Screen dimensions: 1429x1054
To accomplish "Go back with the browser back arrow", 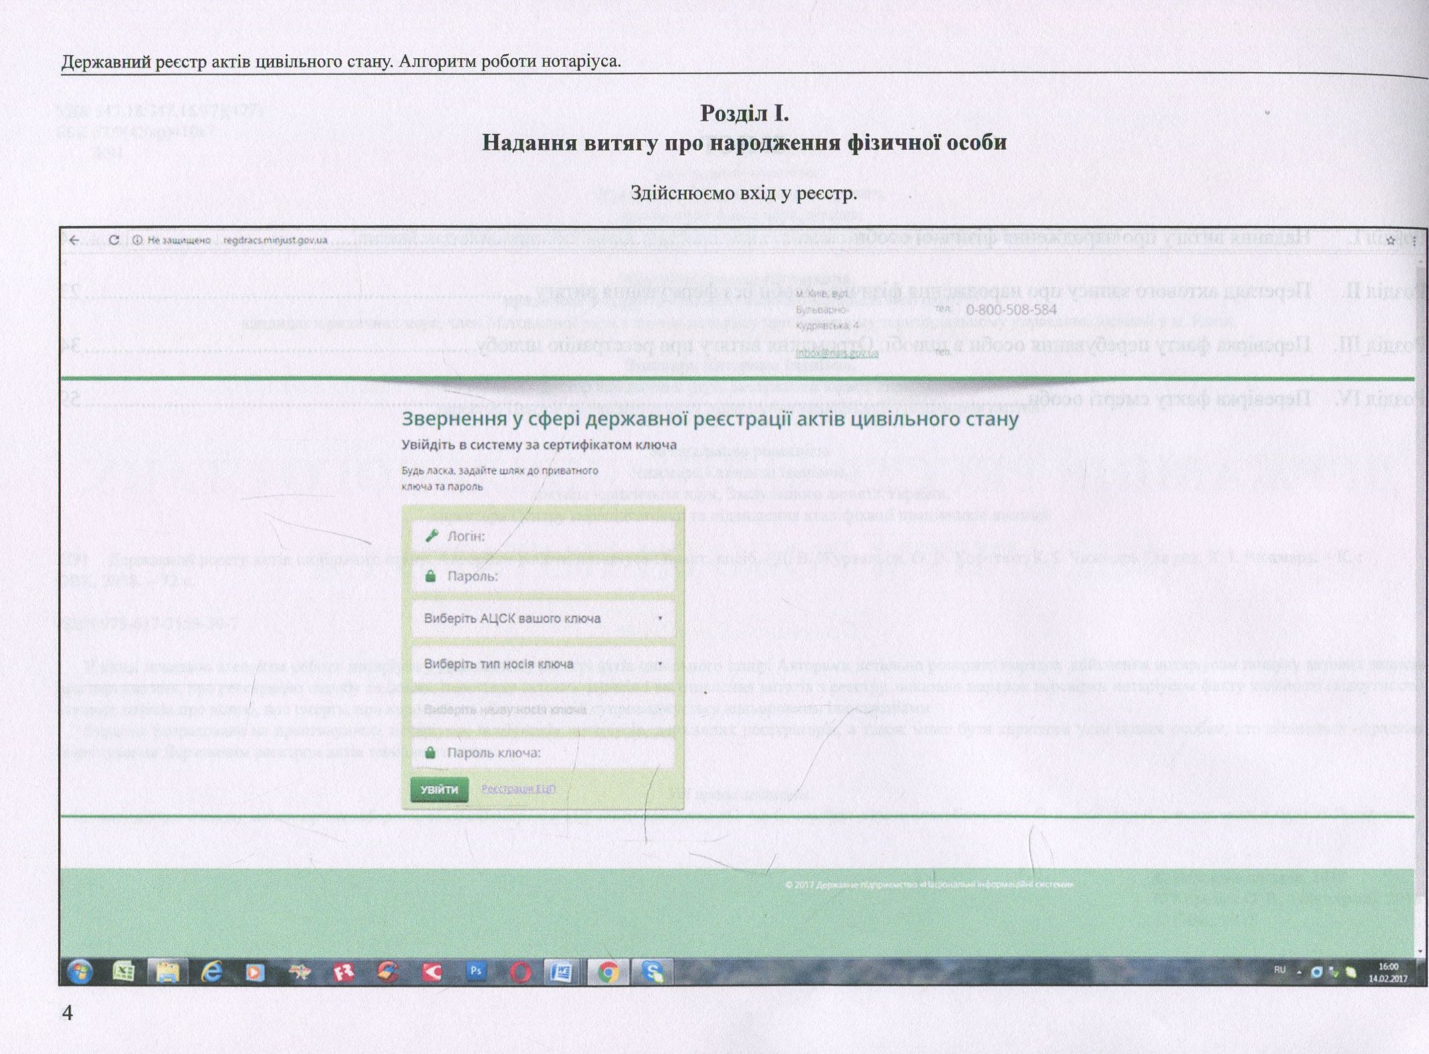I will [74, 240].
